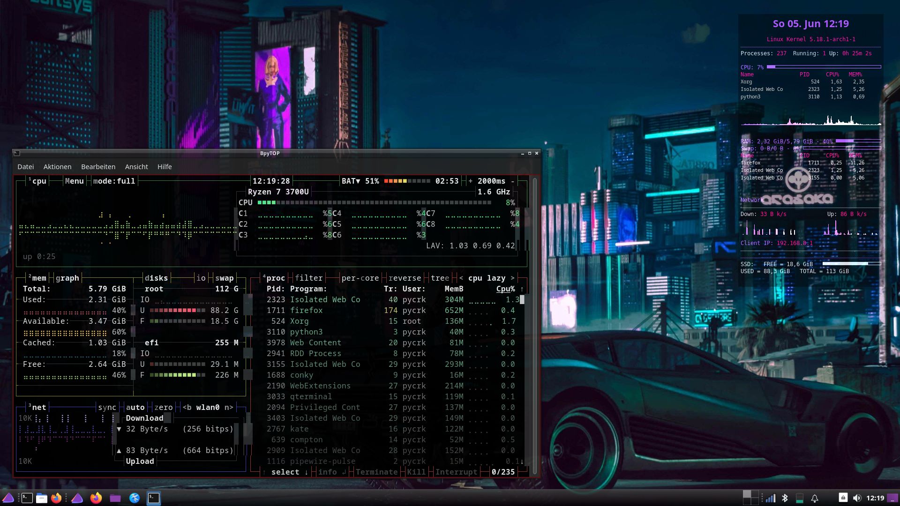Decrease update interval with the minus sign
900x506 pixels.
[513, 181]
